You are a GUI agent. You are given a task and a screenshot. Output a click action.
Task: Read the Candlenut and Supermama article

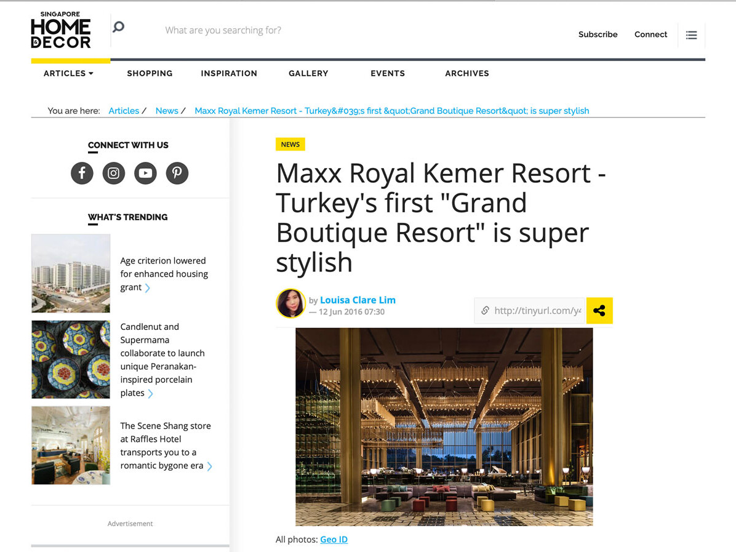[x=162, y=359]
